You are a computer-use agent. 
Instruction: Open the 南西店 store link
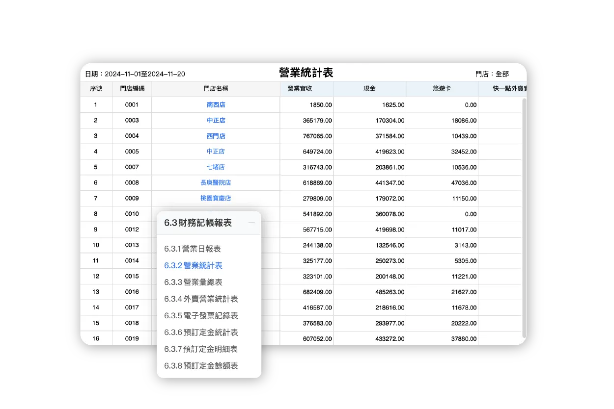[216, 104]
